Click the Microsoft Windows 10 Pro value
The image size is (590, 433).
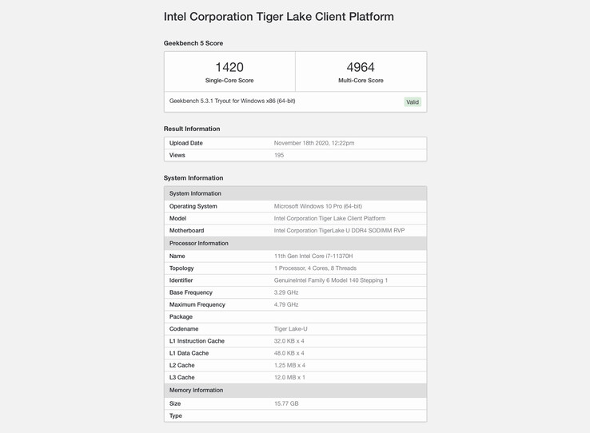[317, 206]
